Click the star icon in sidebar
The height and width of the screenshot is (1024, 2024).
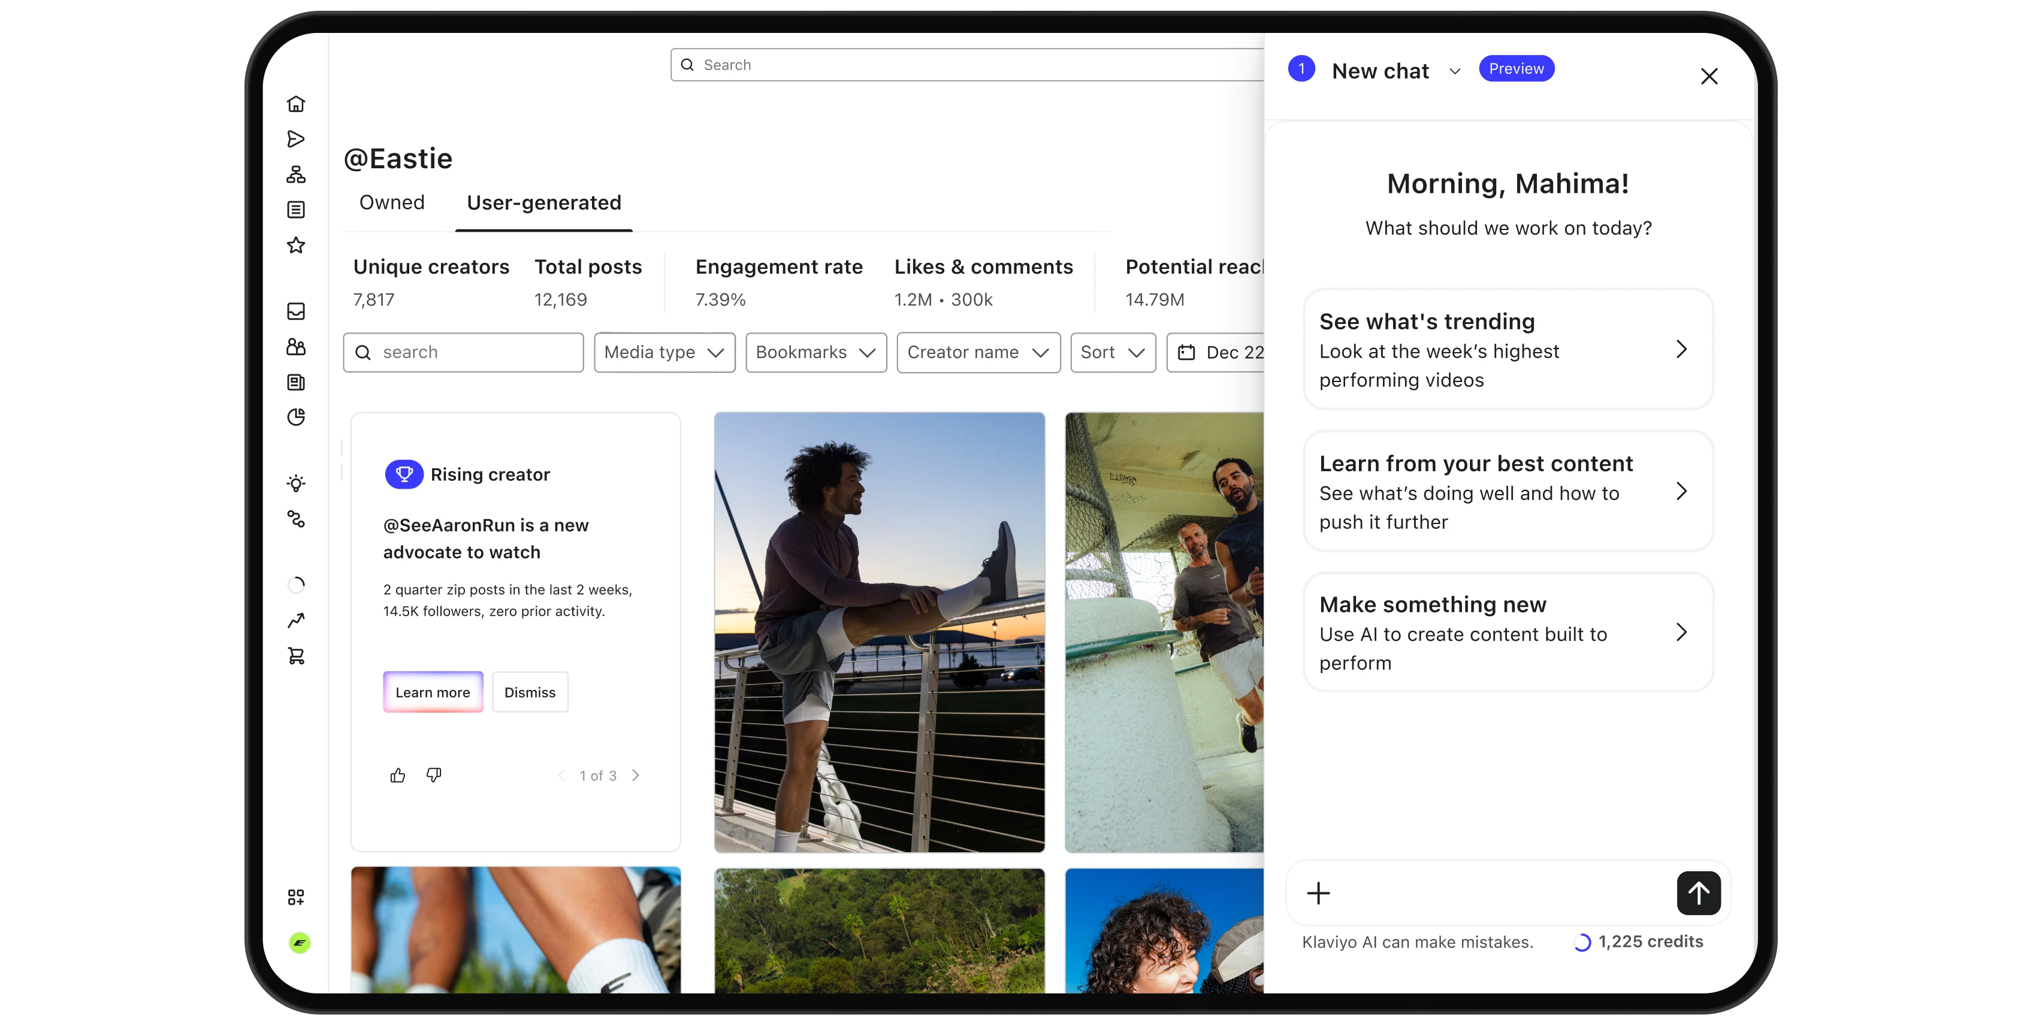click(x=295, y=245)
